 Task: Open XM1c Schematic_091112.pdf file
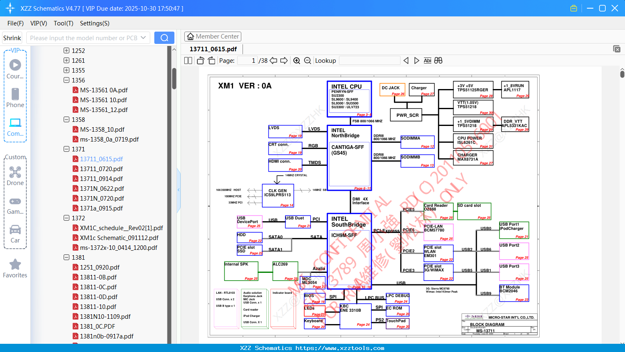[x=119, y=238]
